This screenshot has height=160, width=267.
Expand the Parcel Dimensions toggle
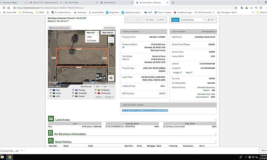[60, 28]
